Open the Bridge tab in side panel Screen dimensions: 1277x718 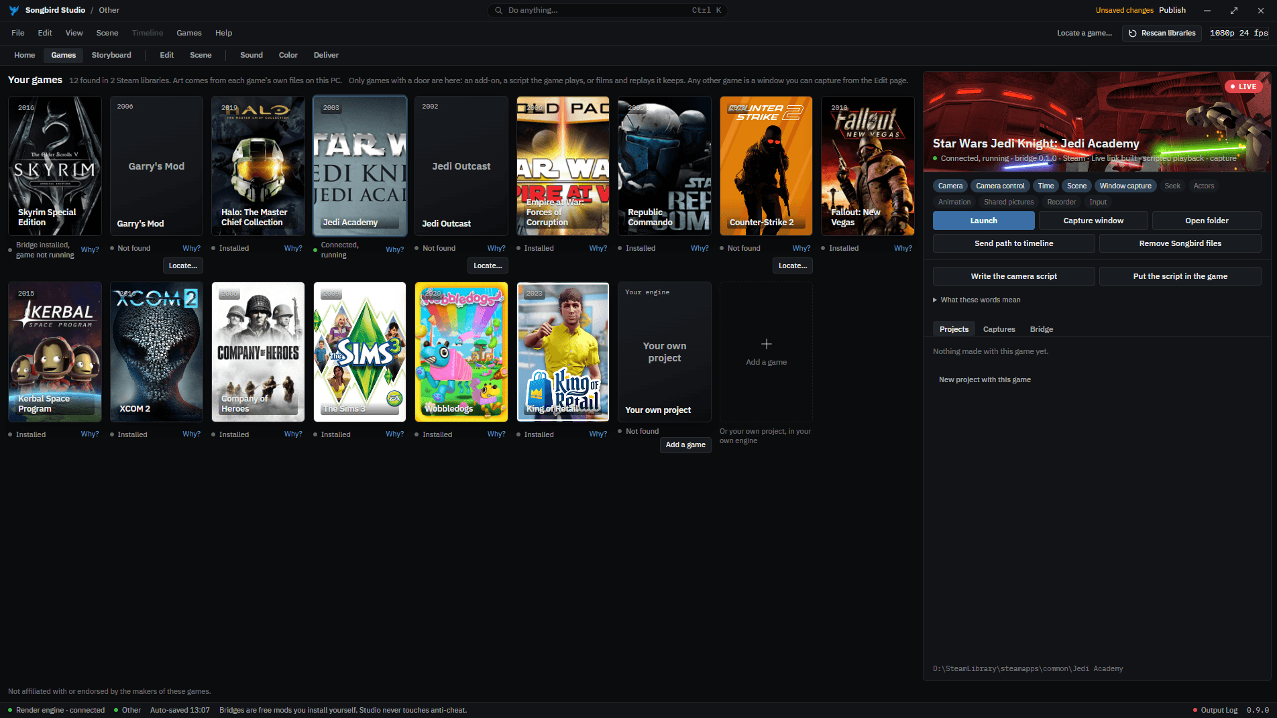pos(1042,329)
